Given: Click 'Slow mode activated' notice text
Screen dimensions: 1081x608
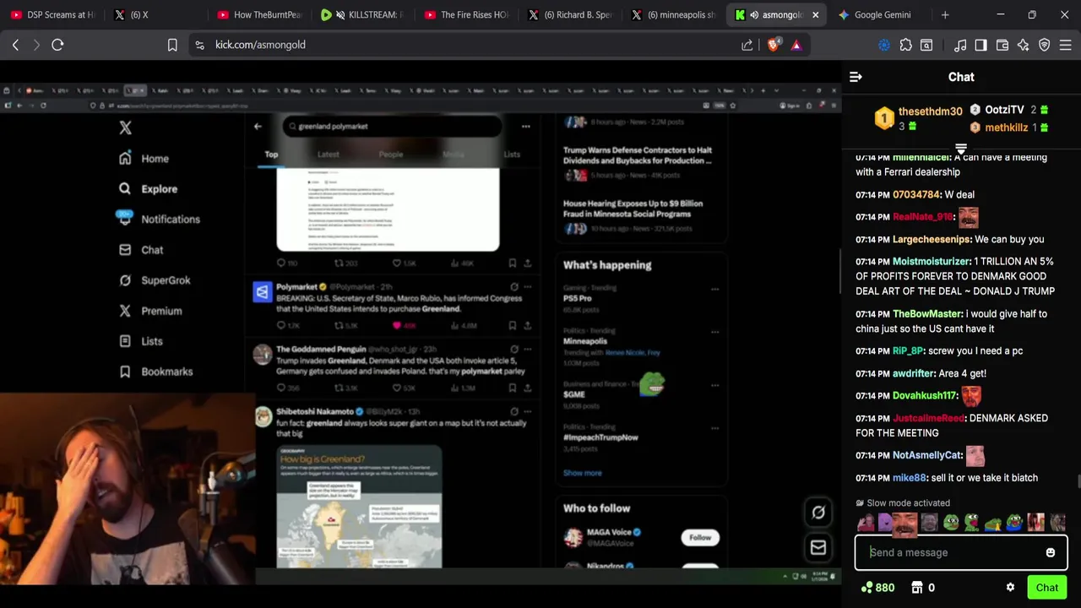Looking at the screenshot, I should pos(908,503).
